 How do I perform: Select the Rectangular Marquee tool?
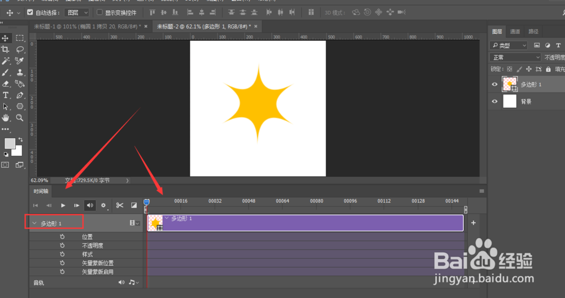[20, 38]
